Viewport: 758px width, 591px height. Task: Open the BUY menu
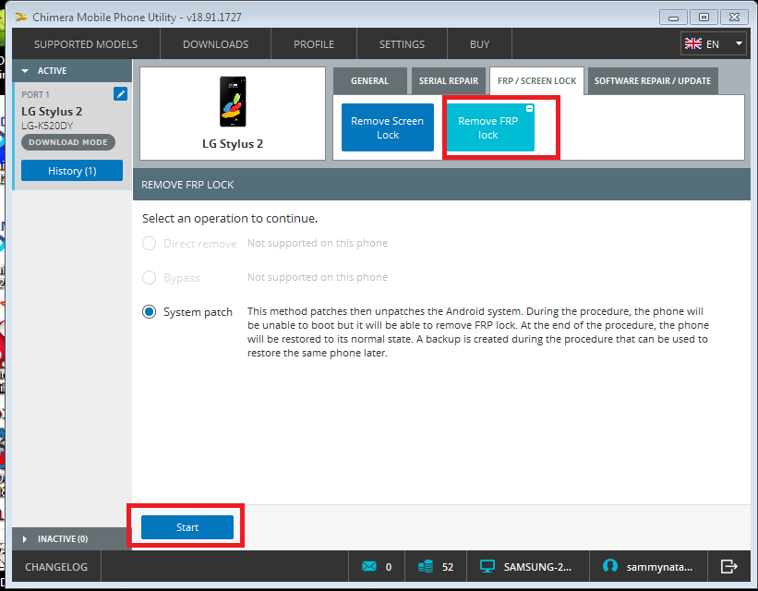479,44
